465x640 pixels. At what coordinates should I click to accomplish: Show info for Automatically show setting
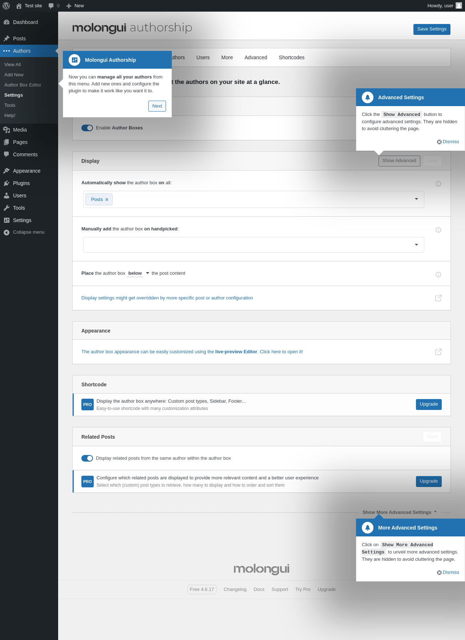[x=438, y=184]
